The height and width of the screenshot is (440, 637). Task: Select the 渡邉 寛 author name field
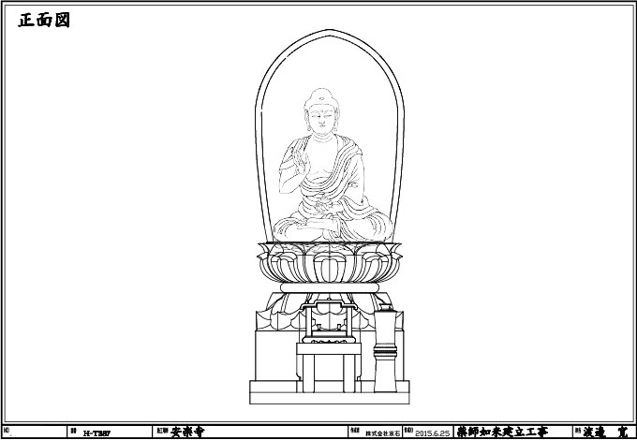pos(604,433)
